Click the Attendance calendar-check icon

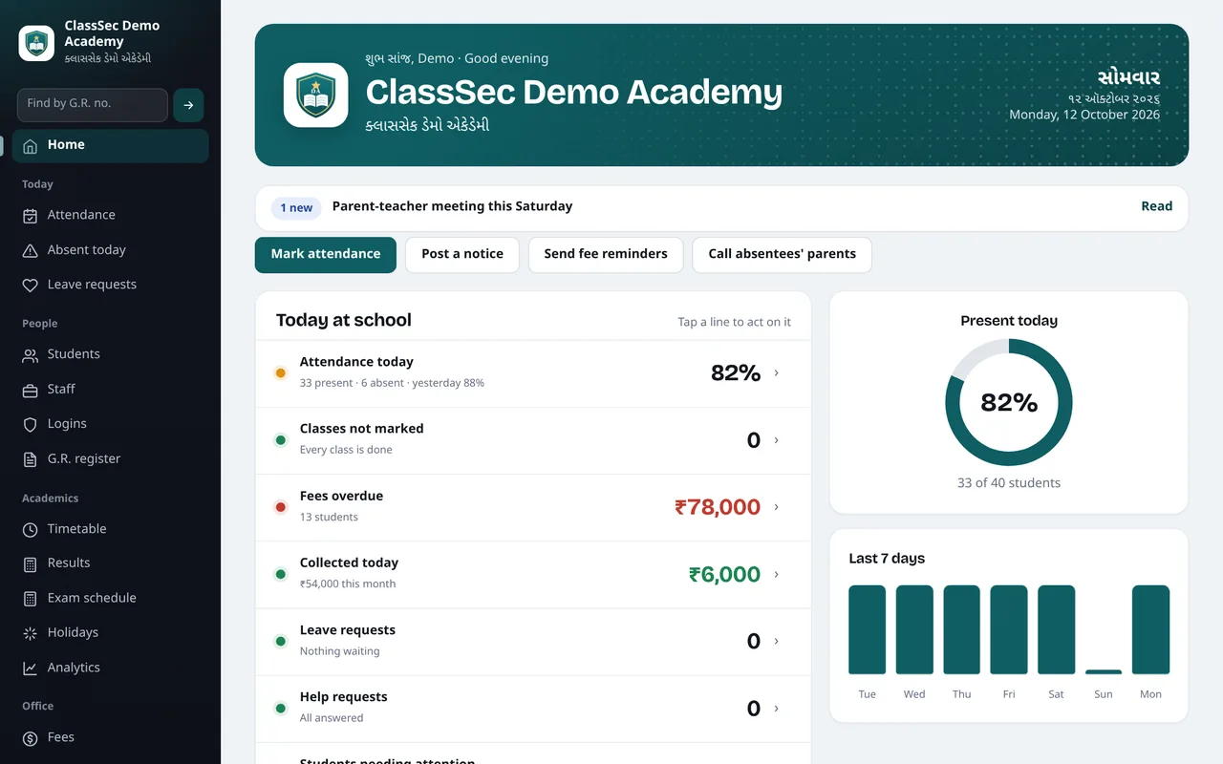[x=31, y=216]
